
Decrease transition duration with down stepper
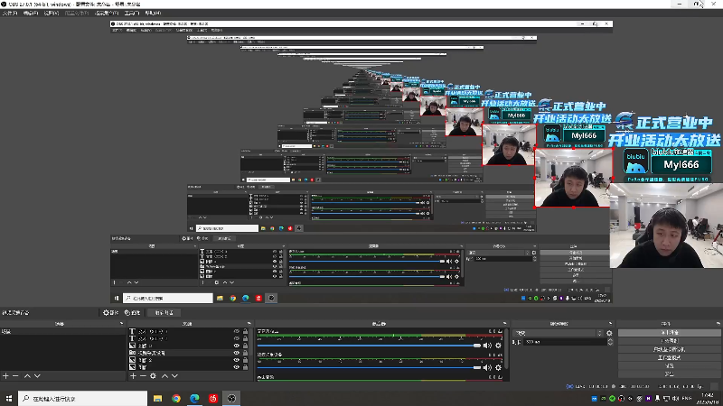click(610, 344)
